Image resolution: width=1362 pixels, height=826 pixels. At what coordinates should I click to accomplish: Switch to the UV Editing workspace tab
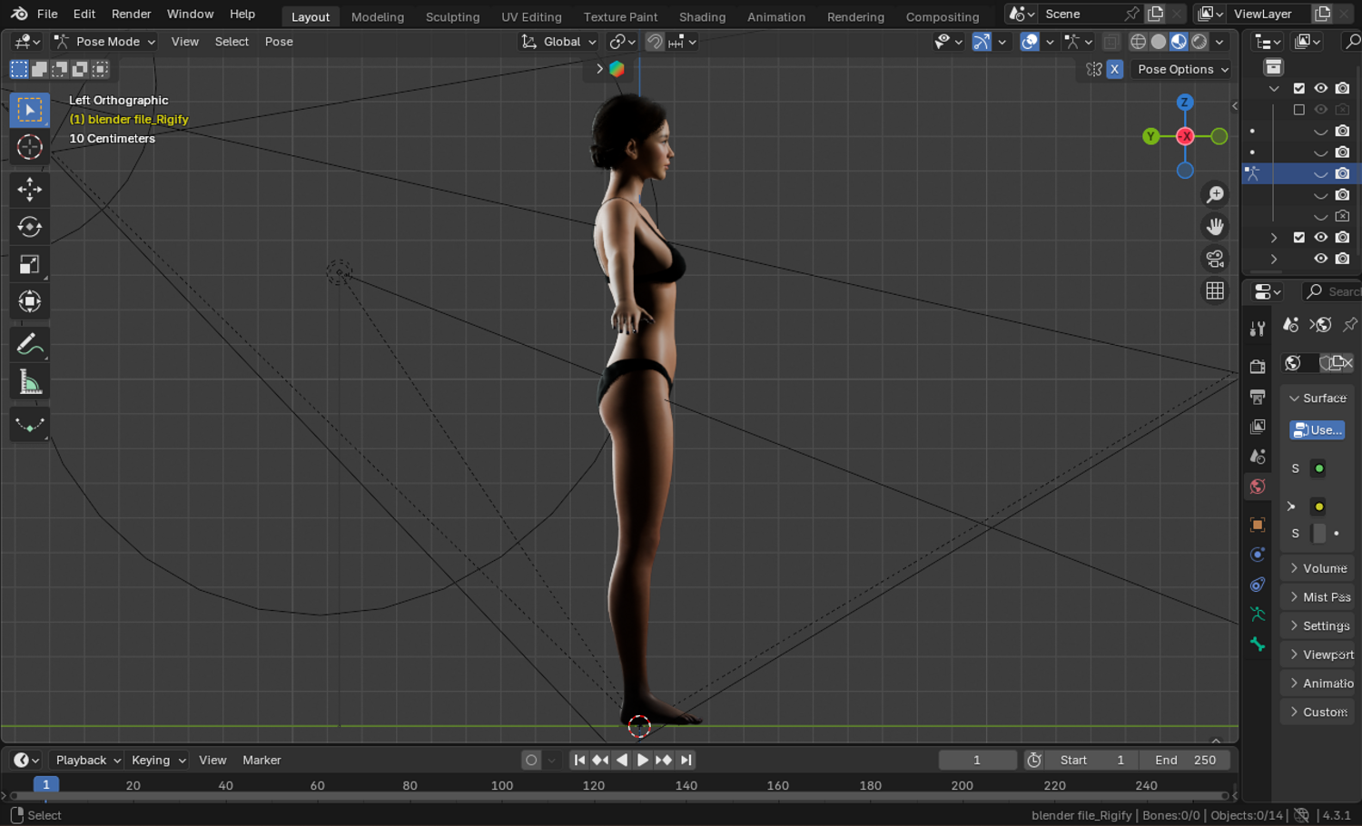(x=531, y=16)
